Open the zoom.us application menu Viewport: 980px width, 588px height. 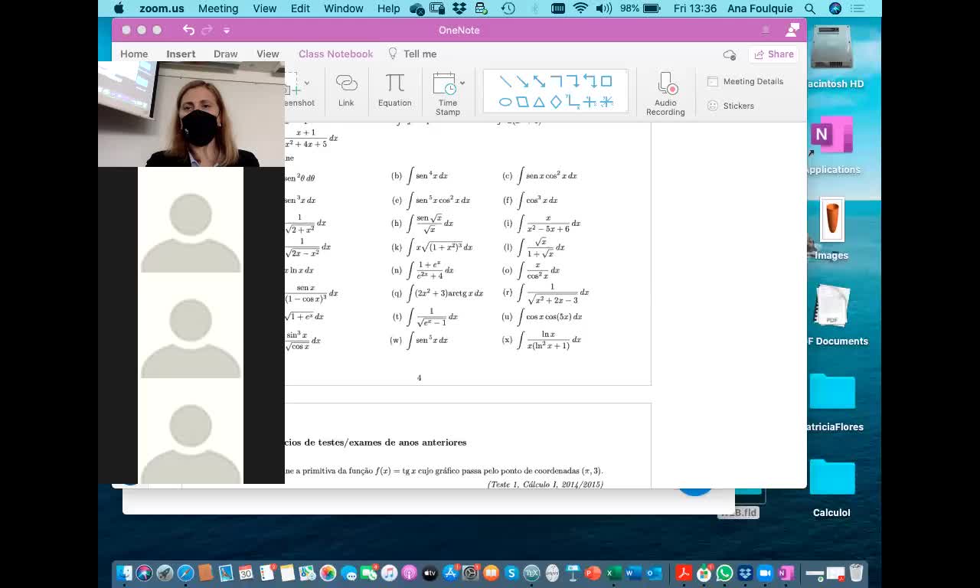(162, 8)
